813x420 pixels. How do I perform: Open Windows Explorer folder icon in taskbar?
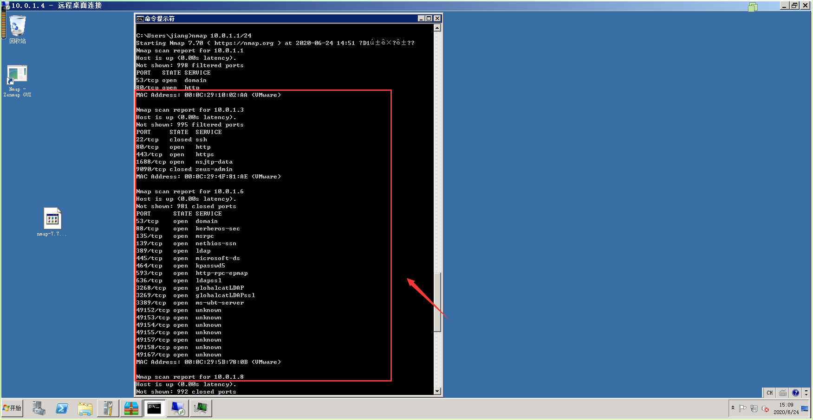[85, 408]
